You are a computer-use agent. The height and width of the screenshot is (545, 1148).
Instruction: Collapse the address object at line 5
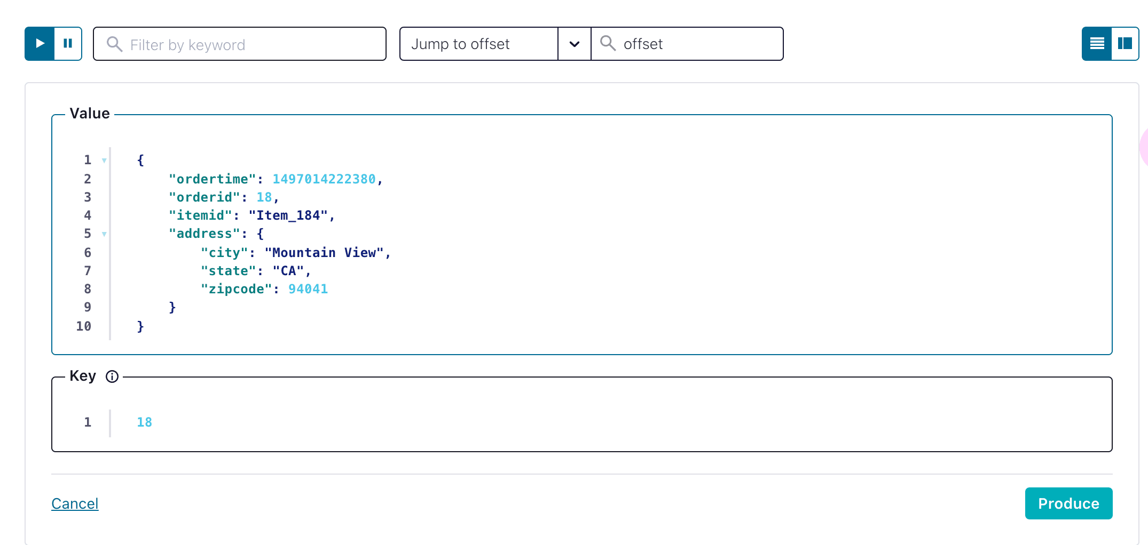click(103, 234)
